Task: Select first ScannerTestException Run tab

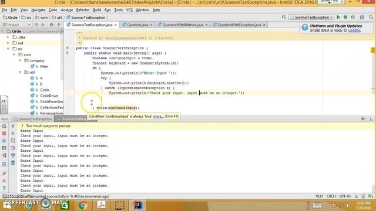Action: (33, 119)
